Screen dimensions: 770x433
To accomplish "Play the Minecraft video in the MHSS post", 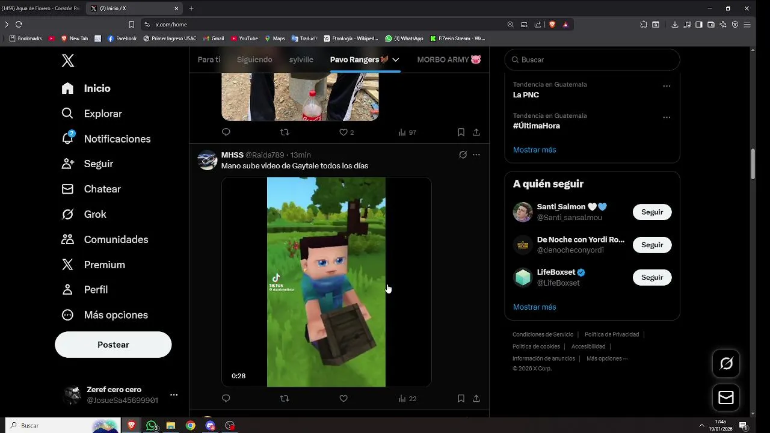I will 327,282.
